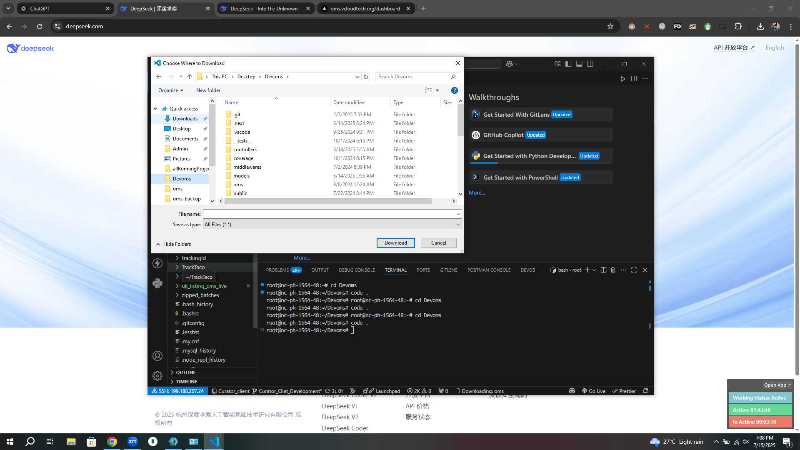Open the Copilot icon in VS Code title bar

pyautogui.click(x=509, y=64)
